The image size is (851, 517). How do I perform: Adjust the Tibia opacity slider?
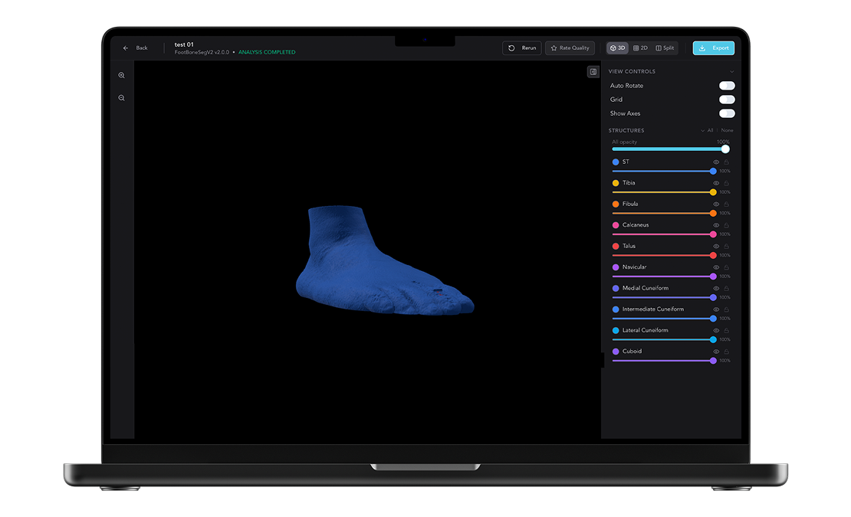coord(664,192)
